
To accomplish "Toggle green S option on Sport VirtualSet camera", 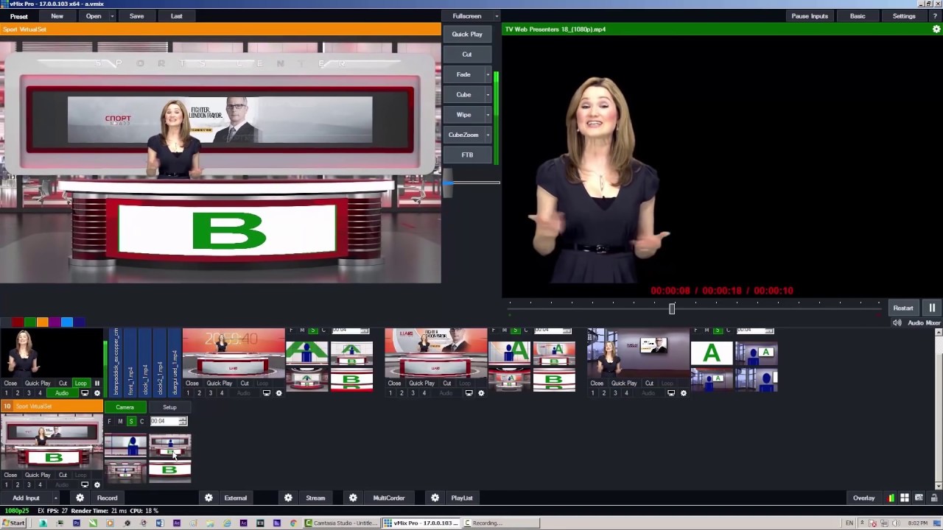I will point(131,421).
